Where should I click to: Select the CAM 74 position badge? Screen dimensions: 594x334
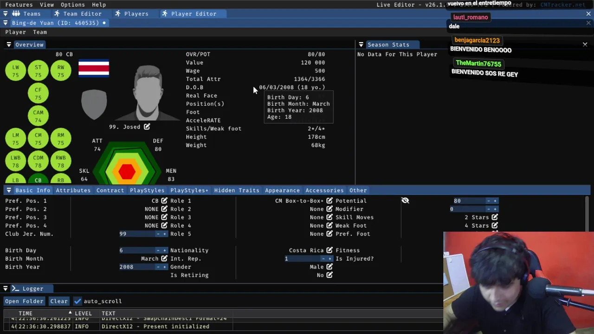click(38, 116)
